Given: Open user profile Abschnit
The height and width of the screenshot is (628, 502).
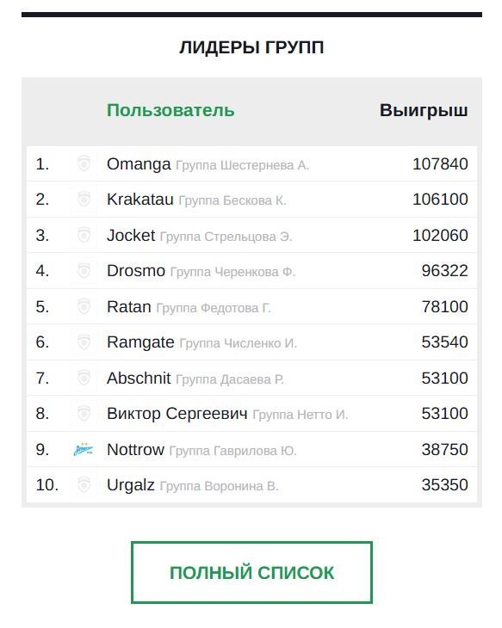Looking at the screenshot, I should pyautogui.click(x=139, y=378).
